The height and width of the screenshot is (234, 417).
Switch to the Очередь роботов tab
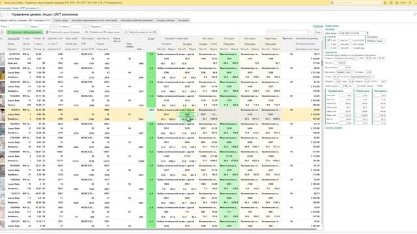(165, 20)
